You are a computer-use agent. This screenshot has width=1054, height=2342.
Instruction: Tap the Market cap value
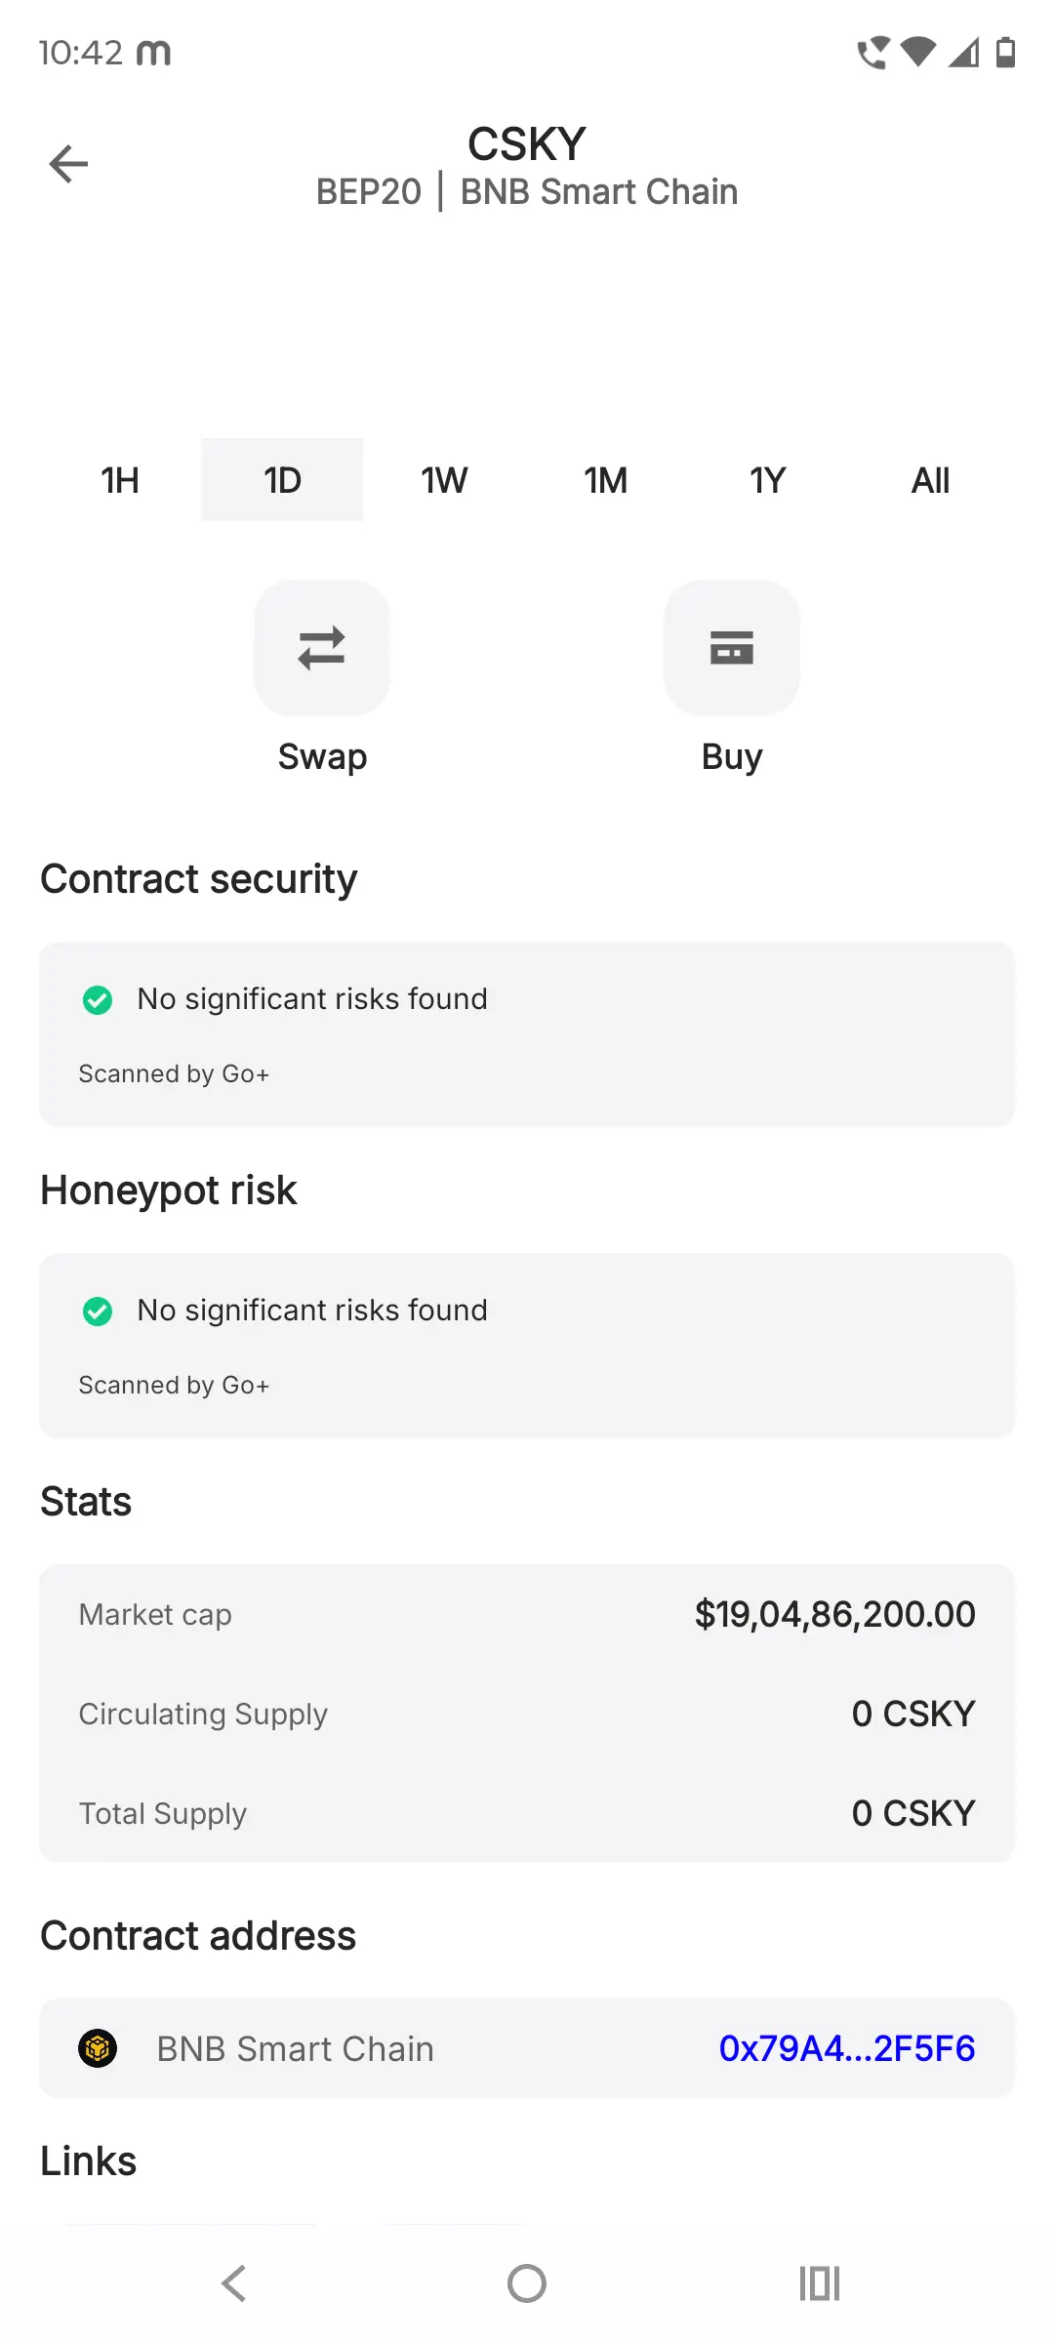click(x=834, y=1614)
